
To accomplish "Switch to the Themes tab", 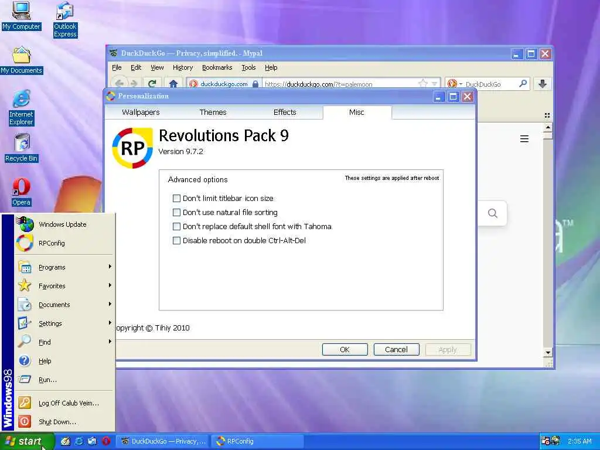I will click(x=213, y=112).
